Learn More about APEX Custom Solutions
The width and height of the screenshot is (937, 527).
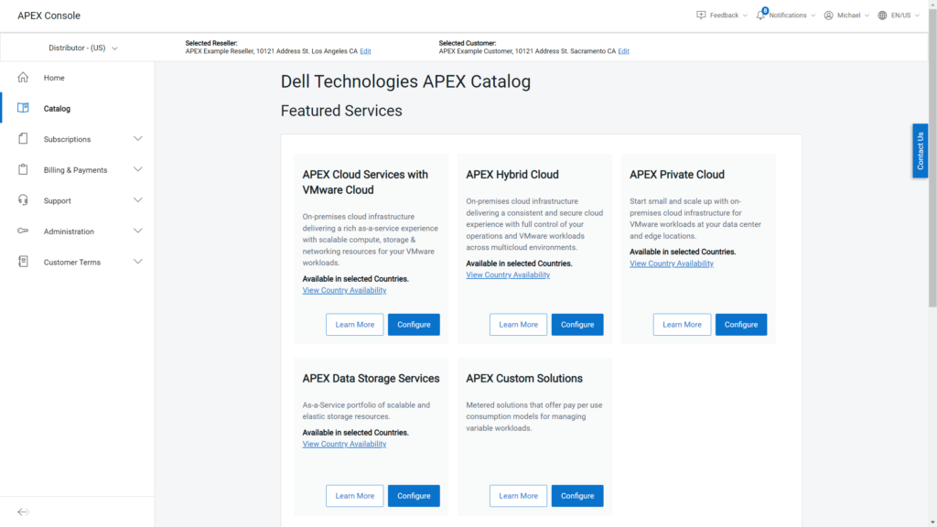point(518,496)
